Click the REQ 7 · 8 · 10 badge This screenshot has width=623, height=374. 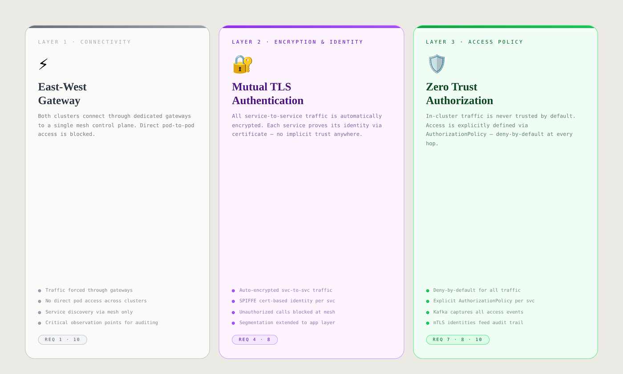[x=457, y=340]
